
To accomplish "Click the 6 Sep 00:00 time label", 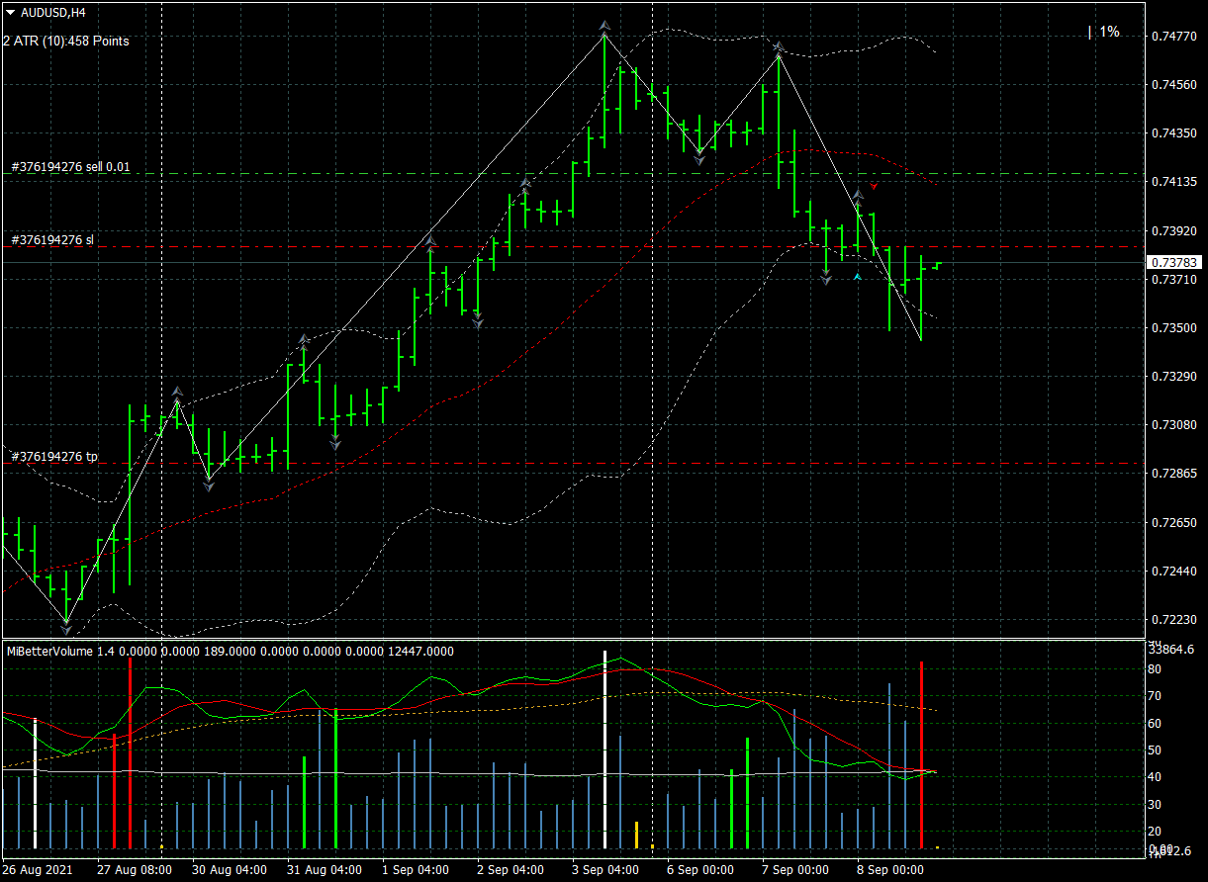I will pyautogui.click(x=700, y=870).
